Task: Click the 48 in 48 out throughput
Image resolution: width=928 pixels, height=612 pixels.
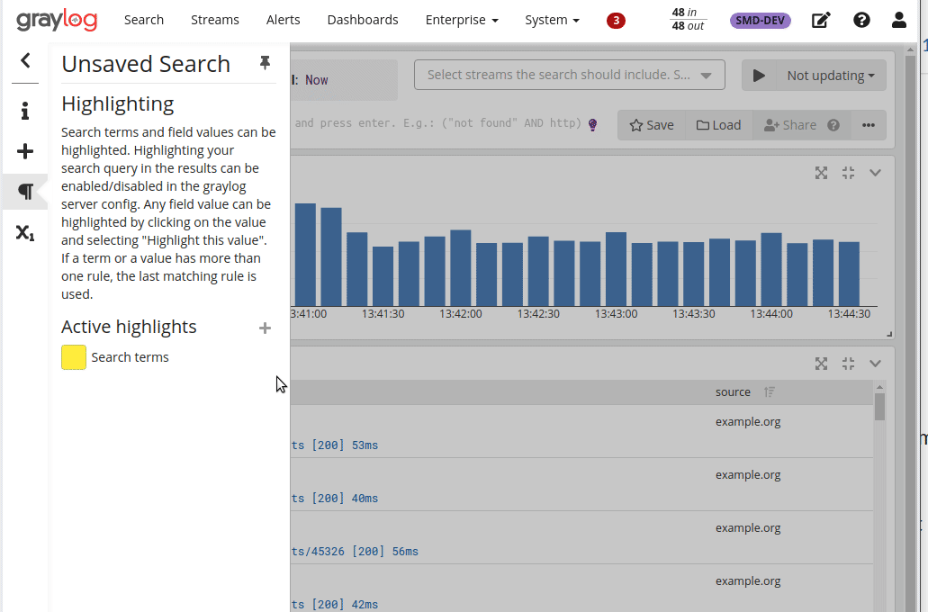Action: pyautogui.click(x=688, y=19)
